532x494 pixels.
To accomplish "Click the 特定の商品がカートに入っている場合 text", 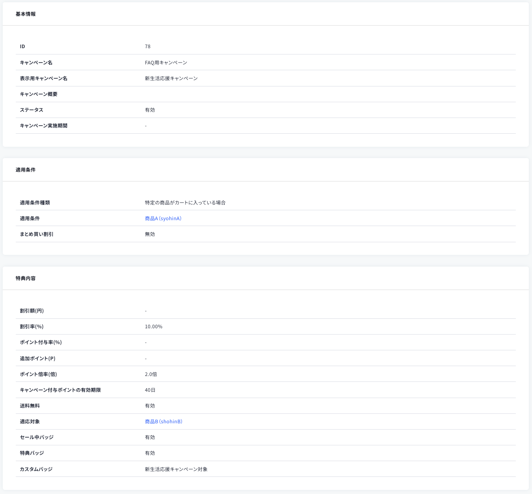I will pos(185,203).
